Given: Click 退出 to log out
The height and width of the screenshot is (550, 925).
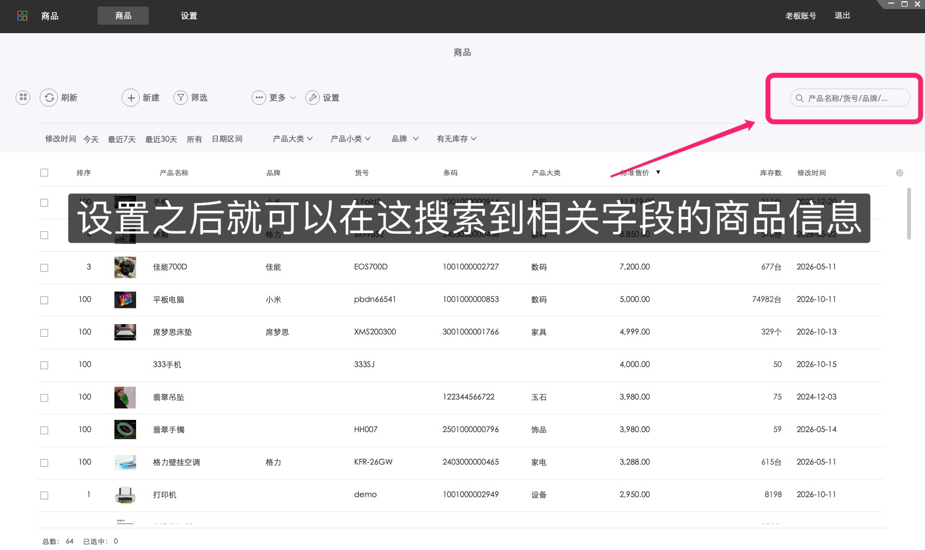Looking at the screenshot, I should (842, 16).
